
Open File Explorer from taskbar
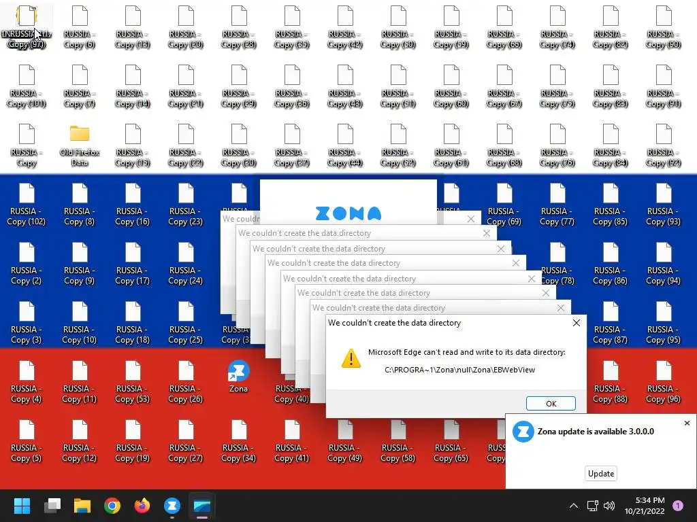[x=82, y=506]
